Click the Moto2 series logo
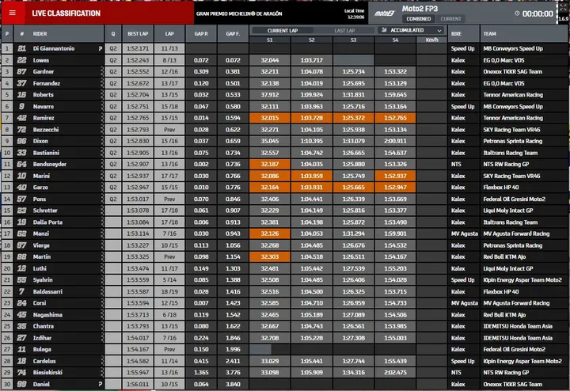The image size is (570, 391). coord(385,13)
